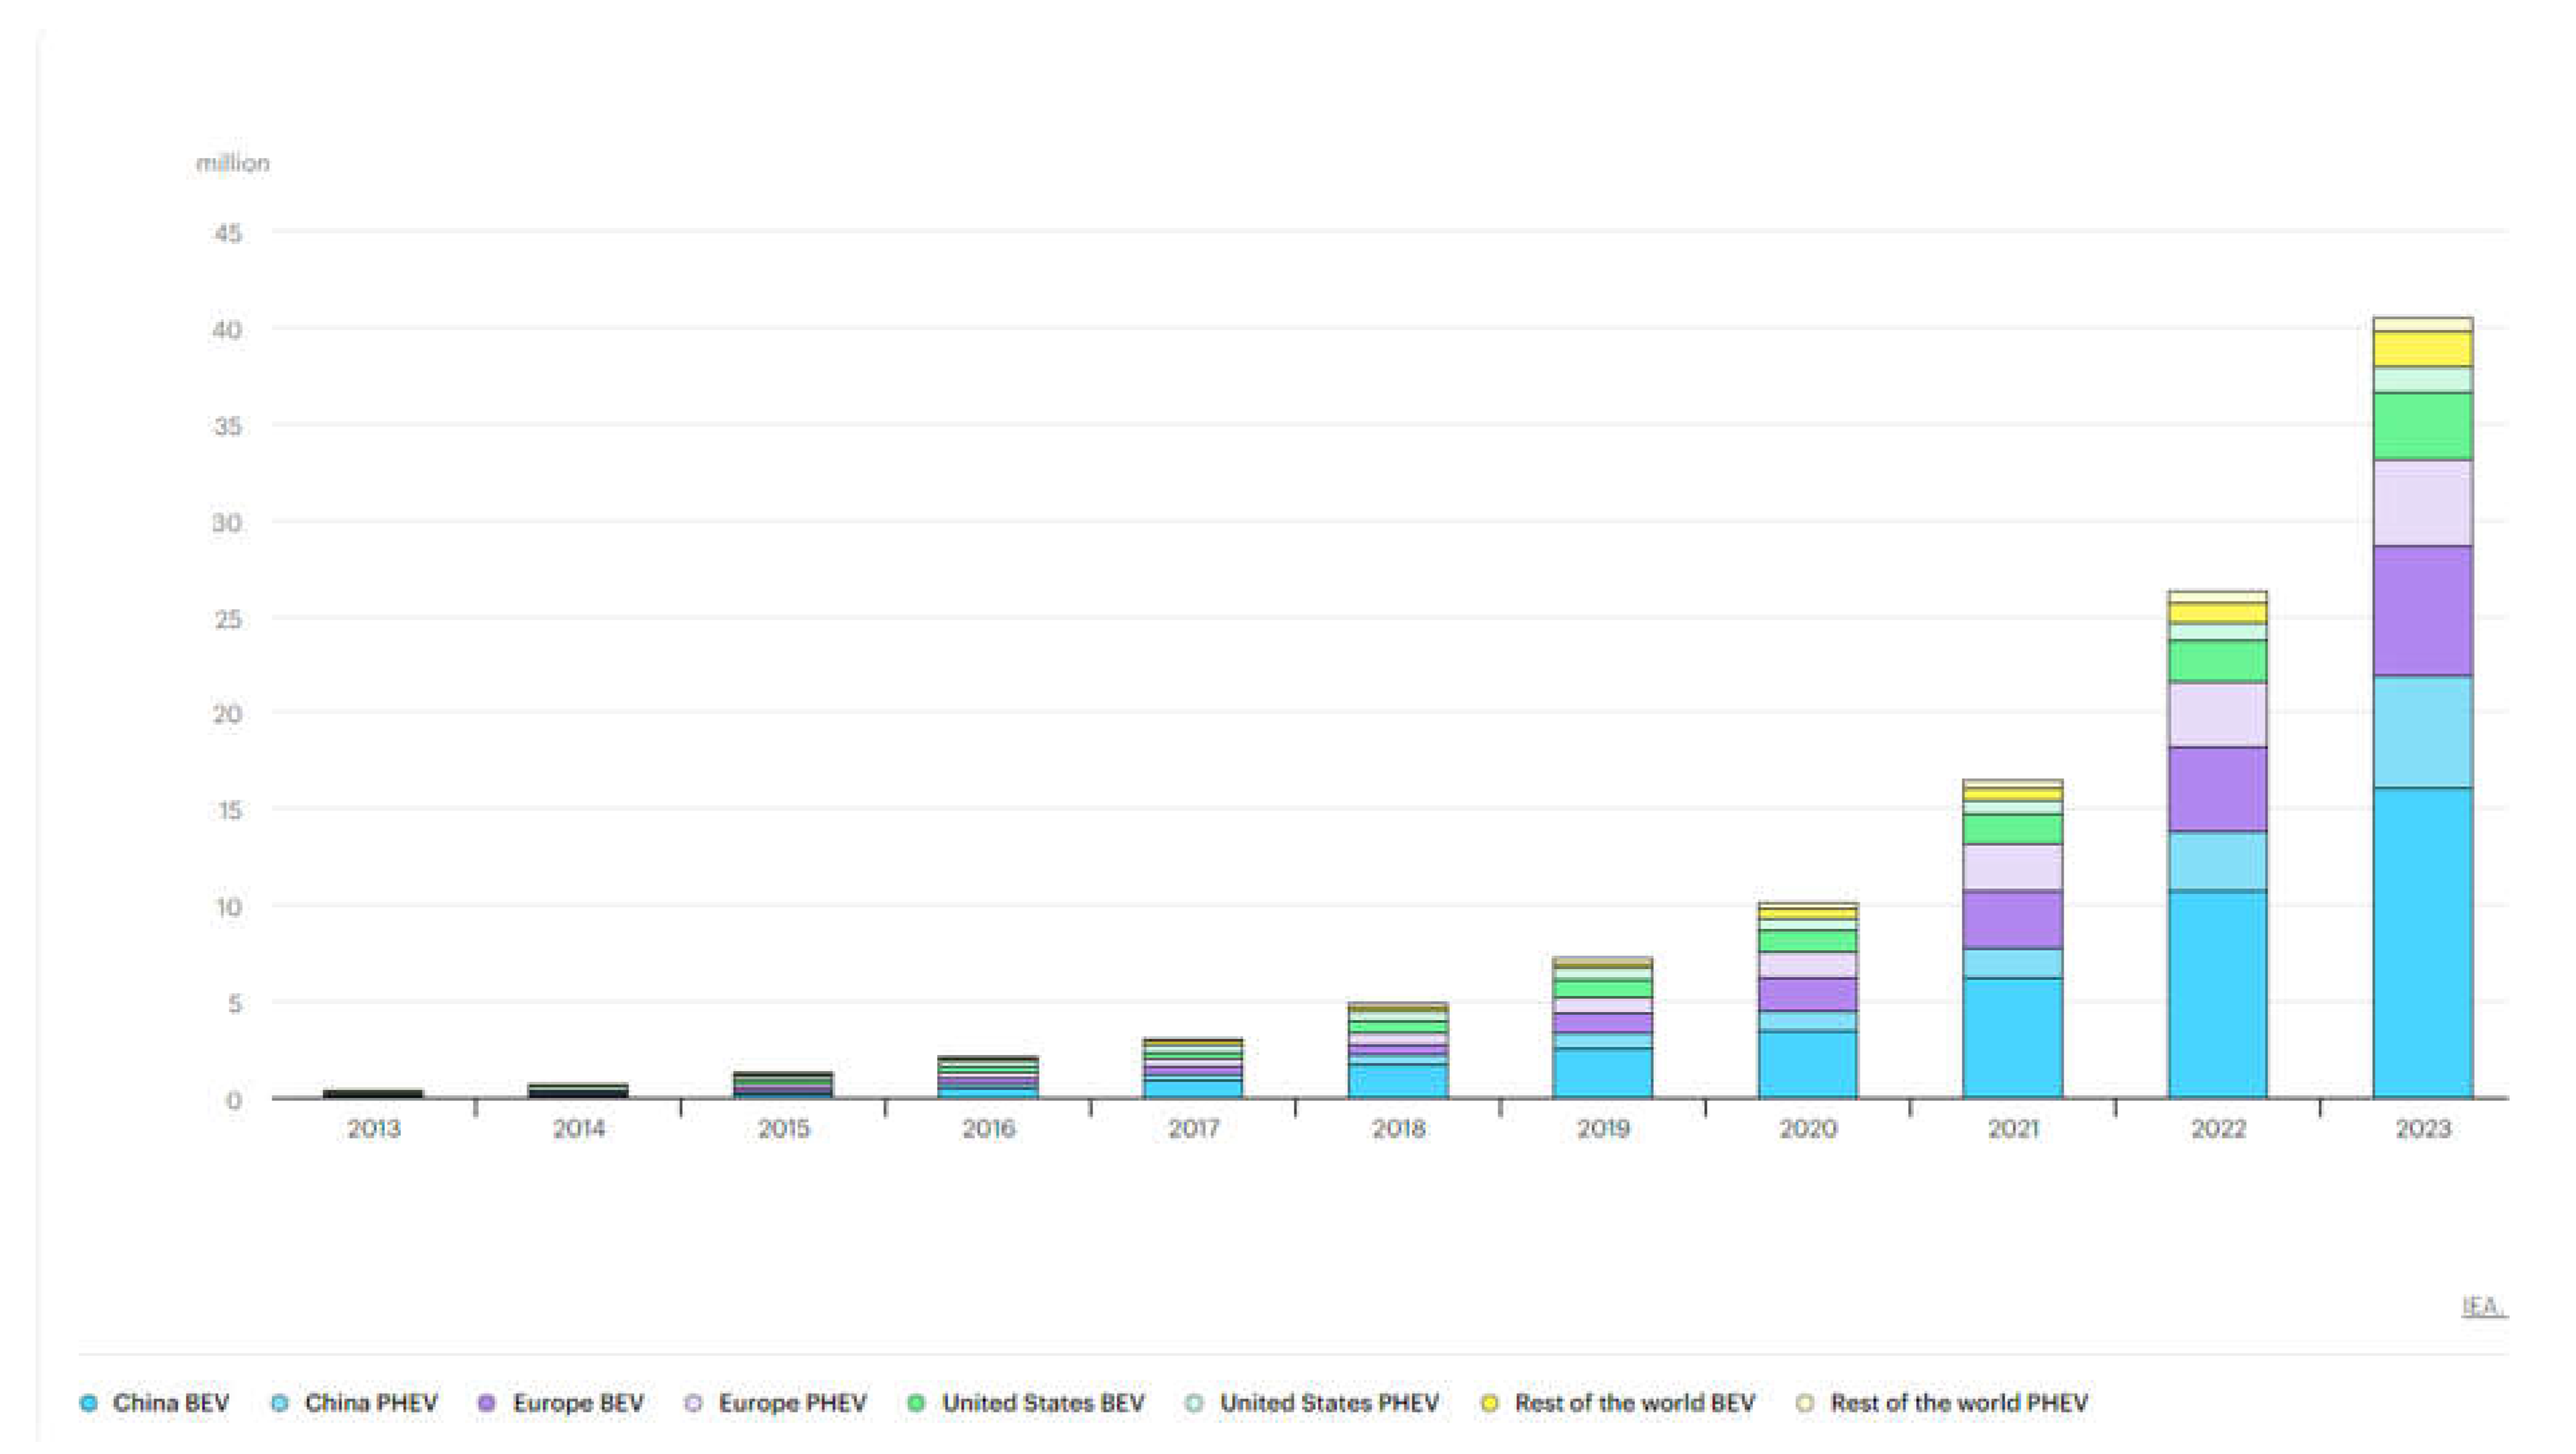Click the United States BEV segment in 2023

click(2422, 426)
